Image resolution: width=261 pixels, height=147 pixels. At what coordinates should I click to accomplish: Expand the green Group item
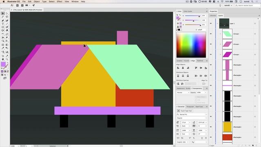(220, 34)
